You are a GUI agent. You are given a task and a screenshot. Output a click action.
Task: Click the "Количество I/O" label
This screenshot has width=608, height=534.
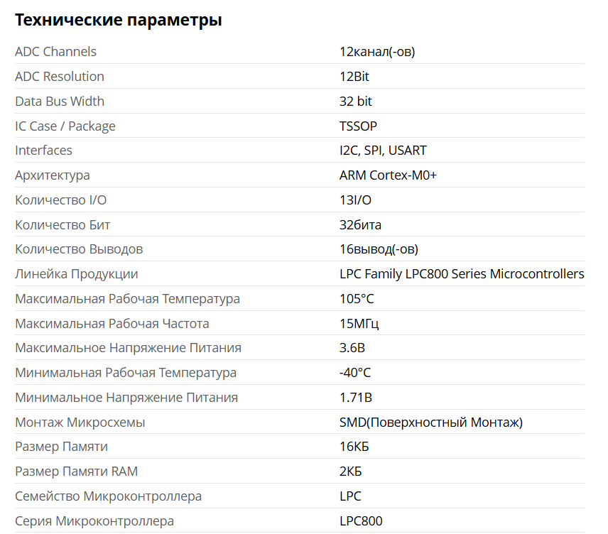click(x=60, y=200)
